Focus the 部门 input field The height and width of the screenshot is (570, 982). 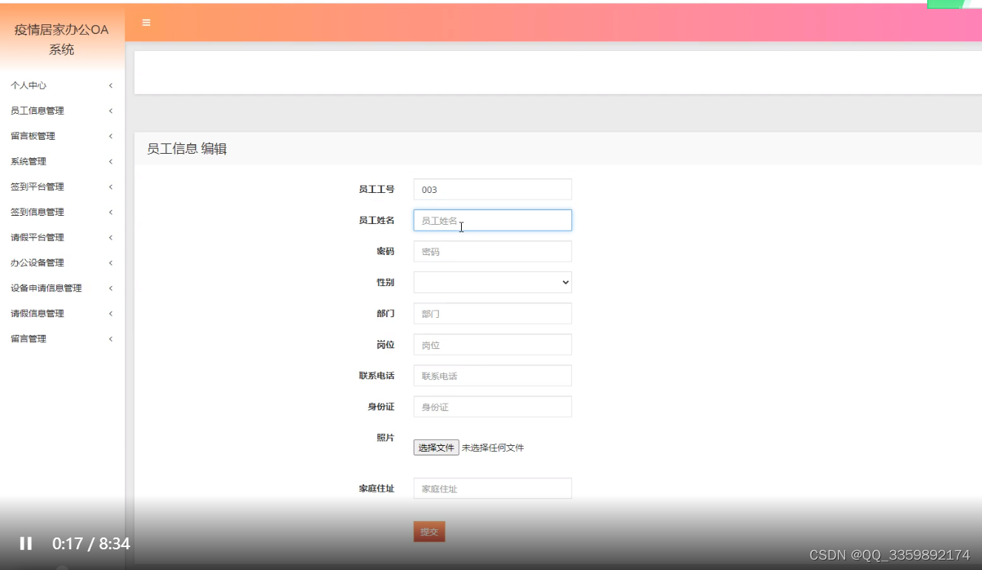tap(493, 313)
